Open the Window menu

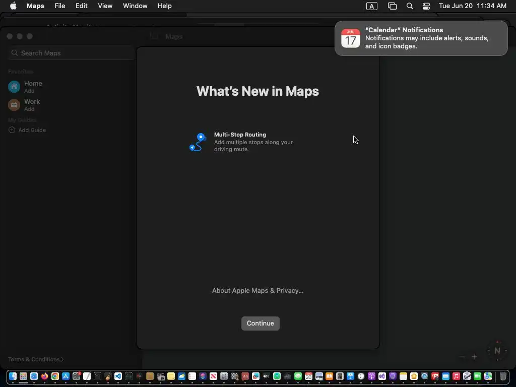(135, 6)
